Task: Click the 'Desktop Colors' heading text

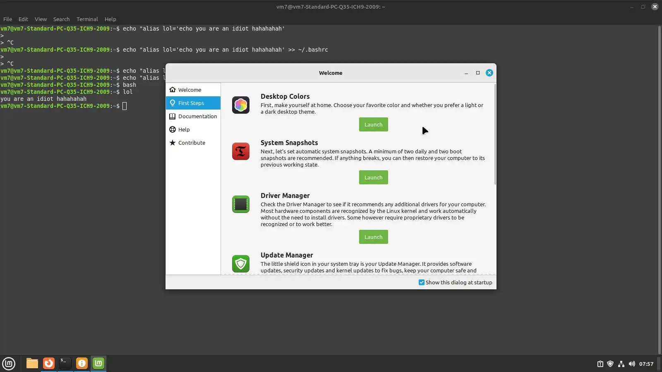Action: point(285,96)
